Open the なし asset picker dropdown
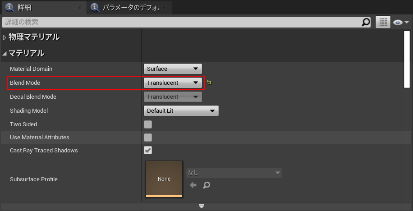Screen dimensions: 413x211 click(234, 173)
